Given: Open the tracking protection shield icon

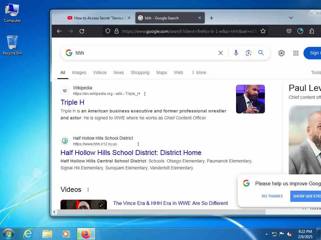Looking at the screenshot, I should [x=108, y=31].
